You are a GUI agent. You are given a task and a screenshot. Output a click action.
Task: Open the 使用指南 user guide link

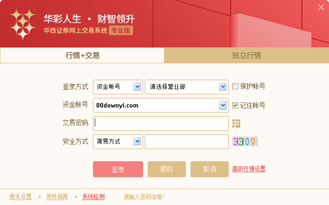click(x=57, y=197)
